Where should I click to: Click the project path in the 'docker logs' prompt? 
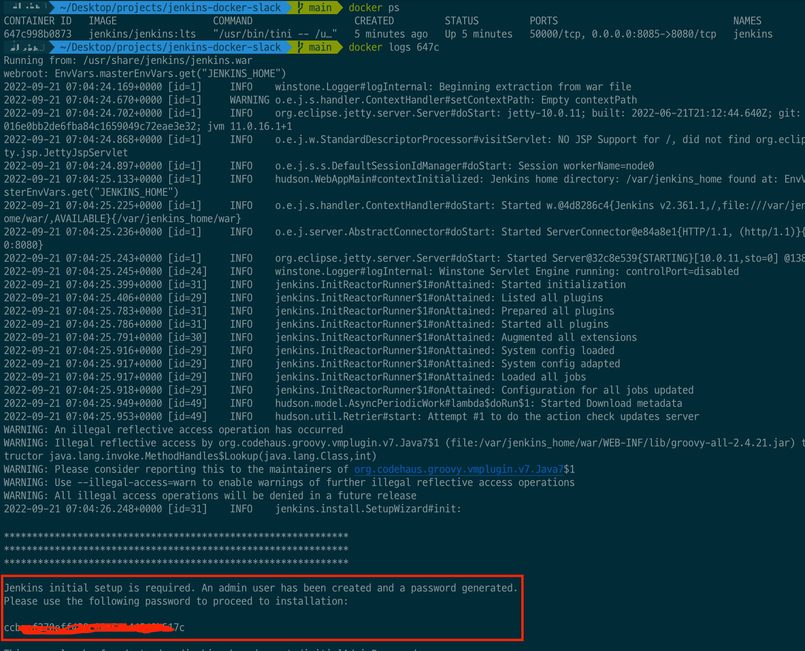pos(170,47)
